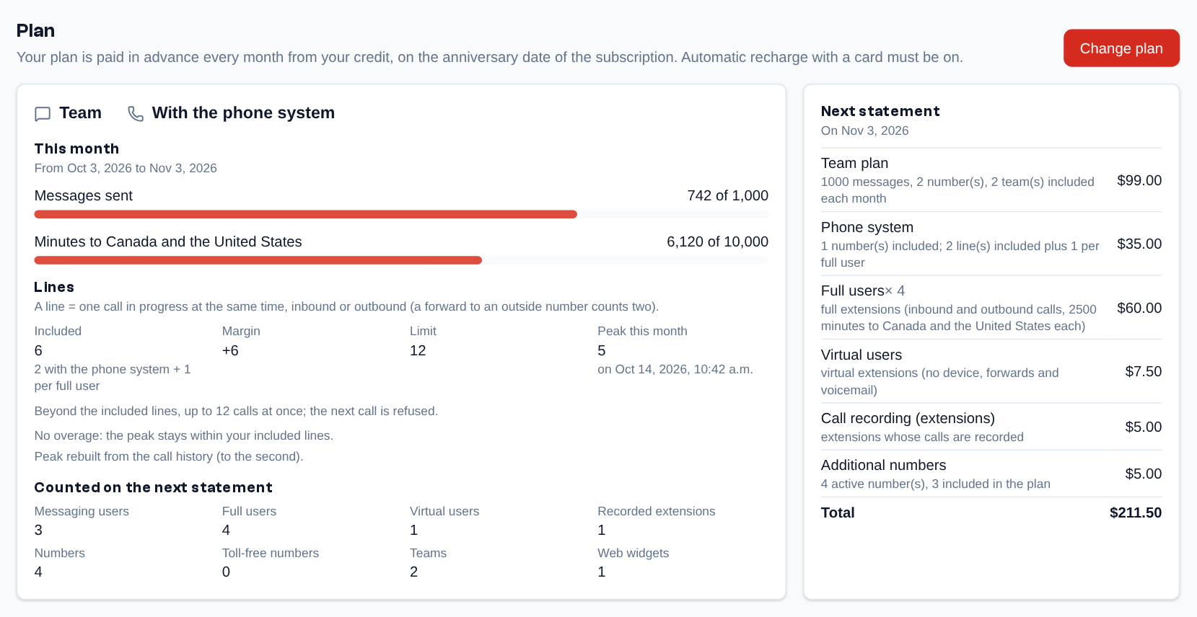Click the phone icon beside phone system
Screen dimensions: 1197x617
[136, 114]
